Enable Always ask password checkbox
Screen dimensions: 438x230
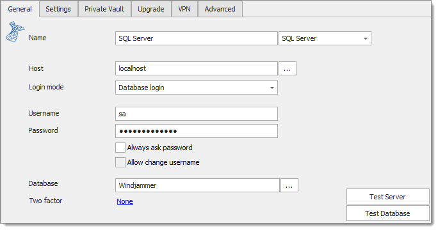(x=120, y=148)
